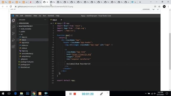Viewport: 171px width, 96px height.
Task: Open File Explorer from taskbar
Action: [21, 94]
